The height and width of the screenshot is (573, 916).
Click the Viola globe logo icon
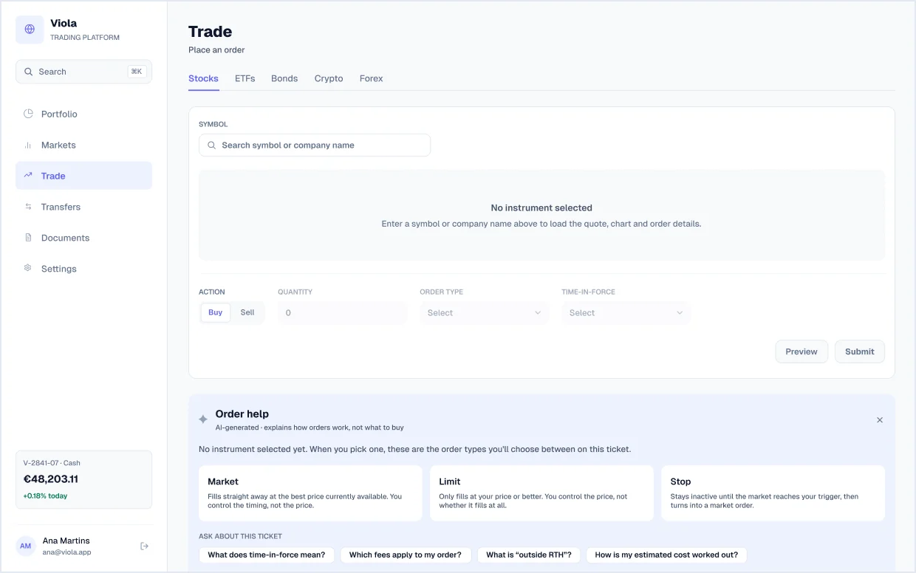pyautogui.click(x=30, y=30)
